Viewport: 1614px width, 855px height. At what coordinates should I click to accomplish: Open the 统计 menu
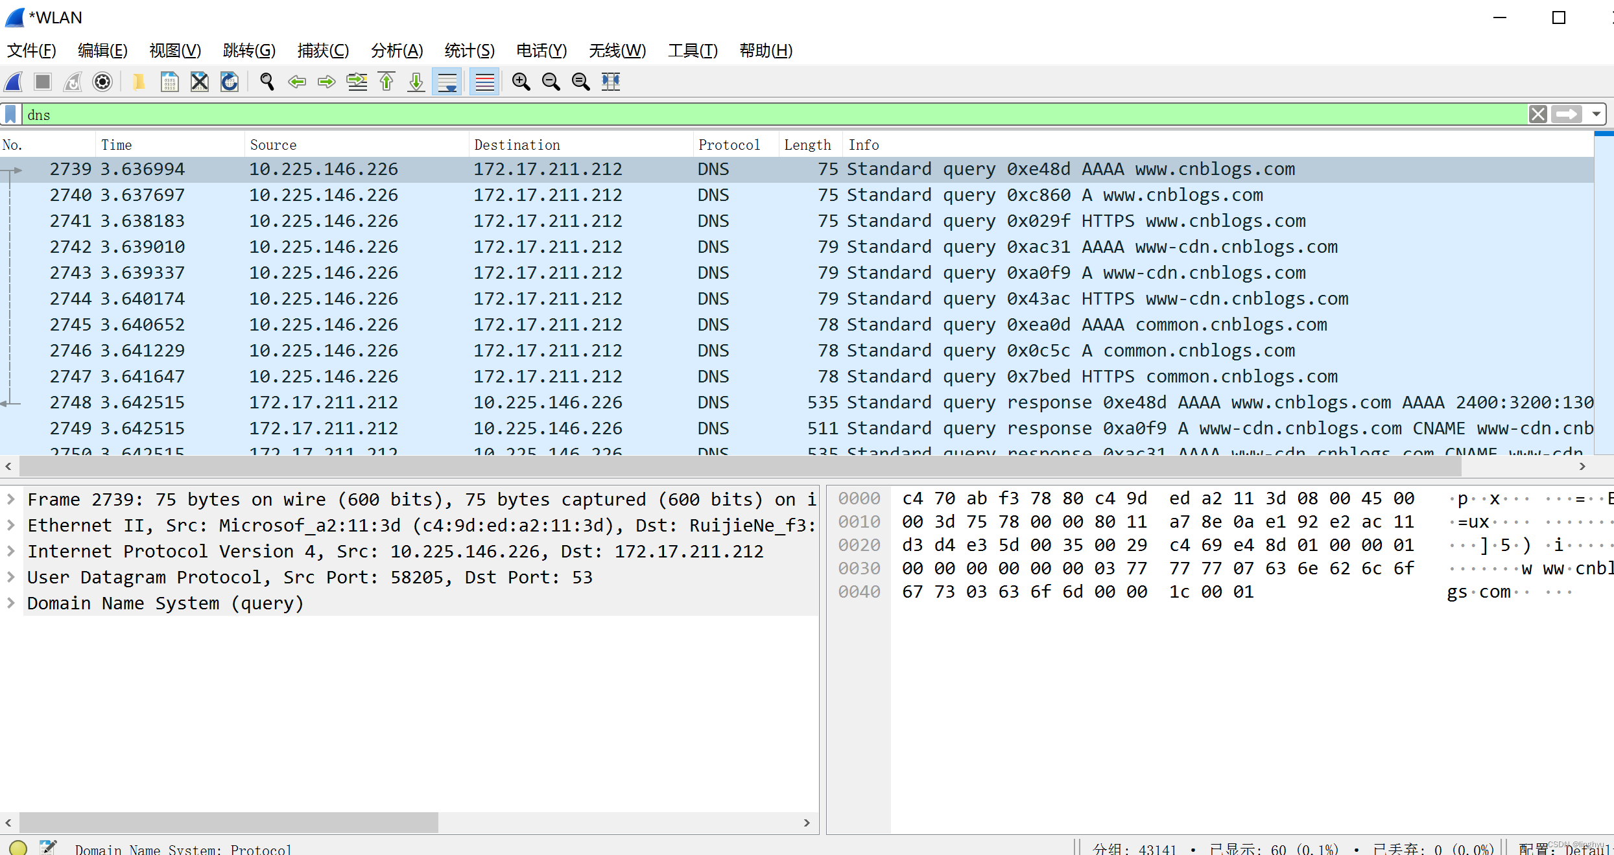pos(469,51)
